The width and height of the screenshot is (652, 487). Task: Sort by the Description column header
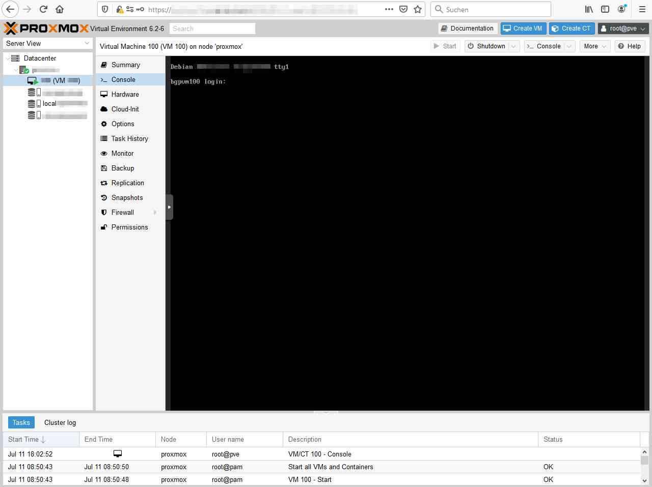[411, 439]
